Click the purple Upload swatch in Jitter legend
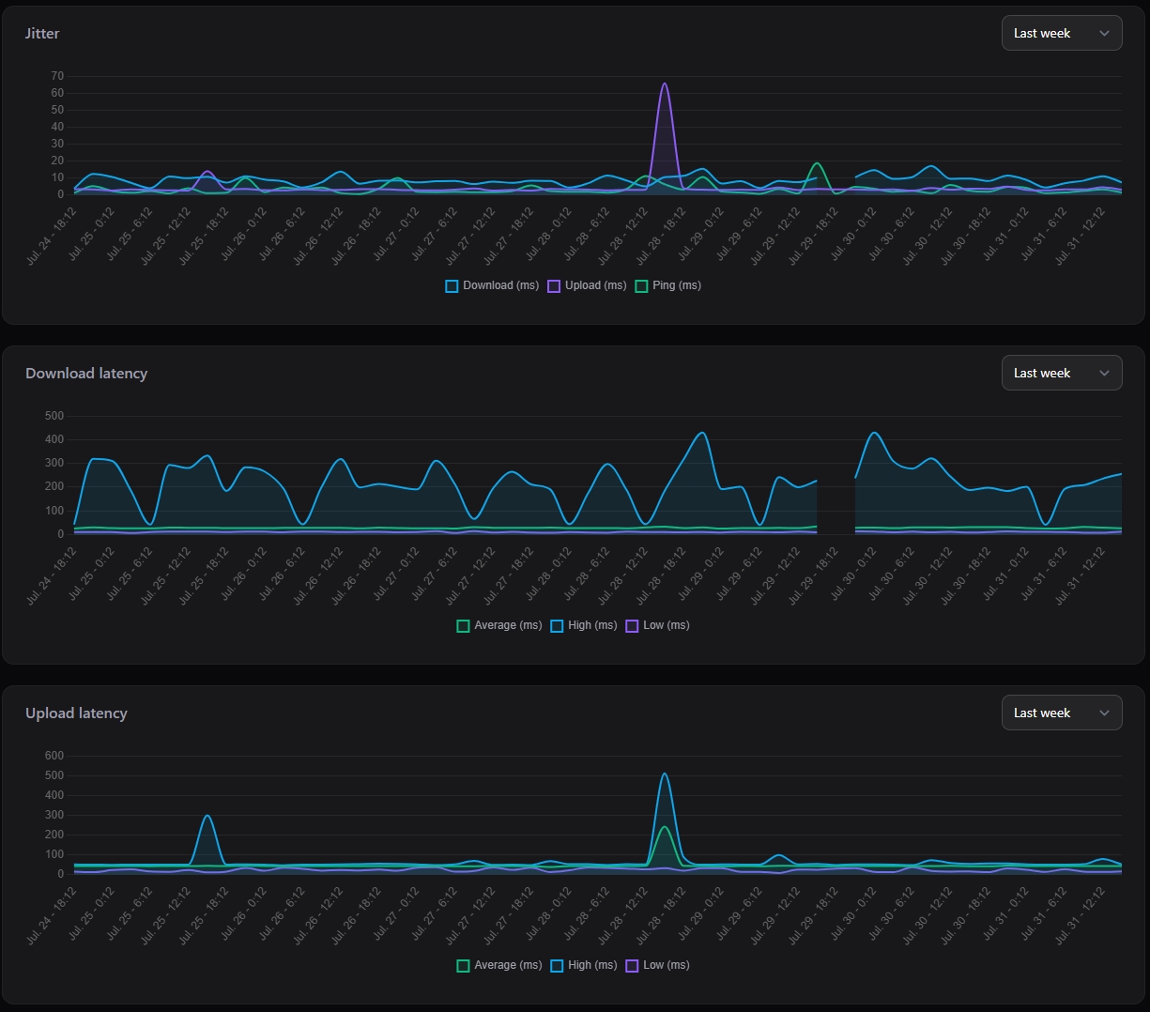This screenshot has width=1150, height=1012. pyautogui.click(x=554, y=286)
